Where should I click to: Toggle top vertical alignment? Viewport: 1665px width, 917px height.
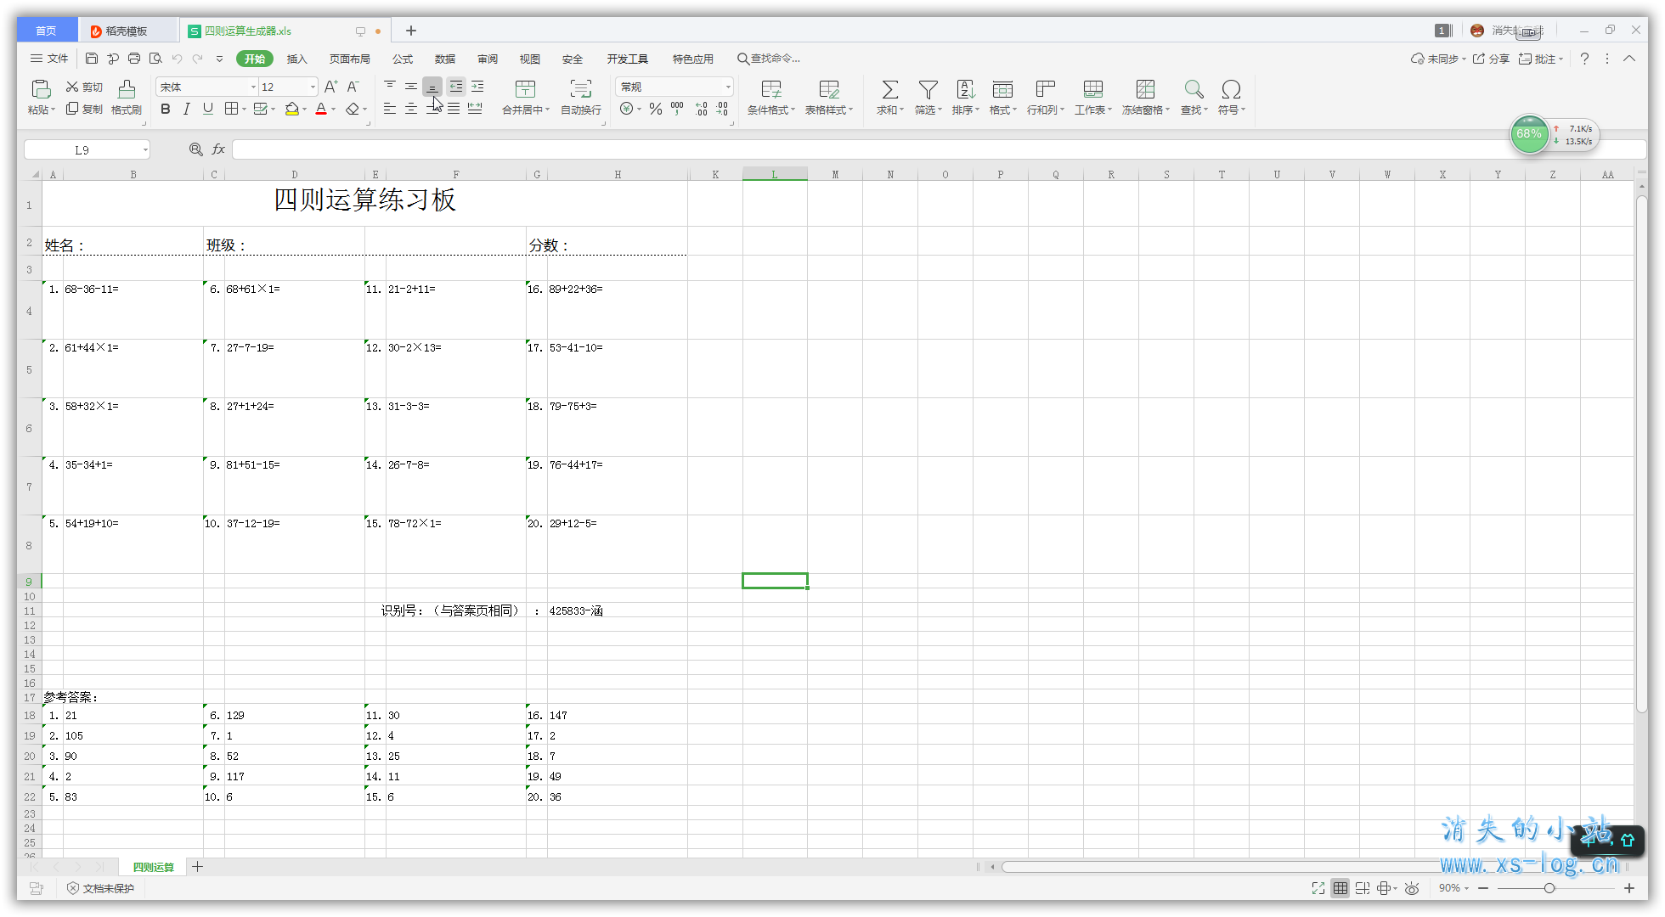(x=390, y=86)
